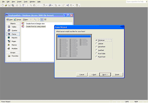Select the Justified layout option
Screen dimensions: 148x105
100,50
